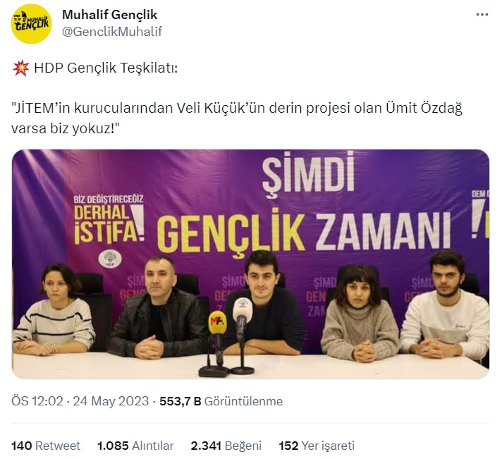Click the white microphone in the photo
The height and width of the screenshot is (459, 502).
click(x=242, y=315)
